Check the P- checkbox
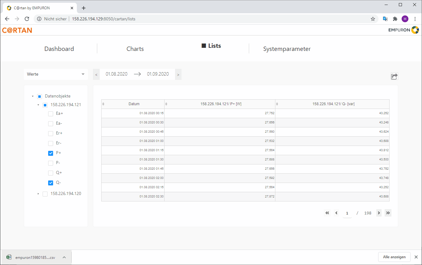 [51, 163]
